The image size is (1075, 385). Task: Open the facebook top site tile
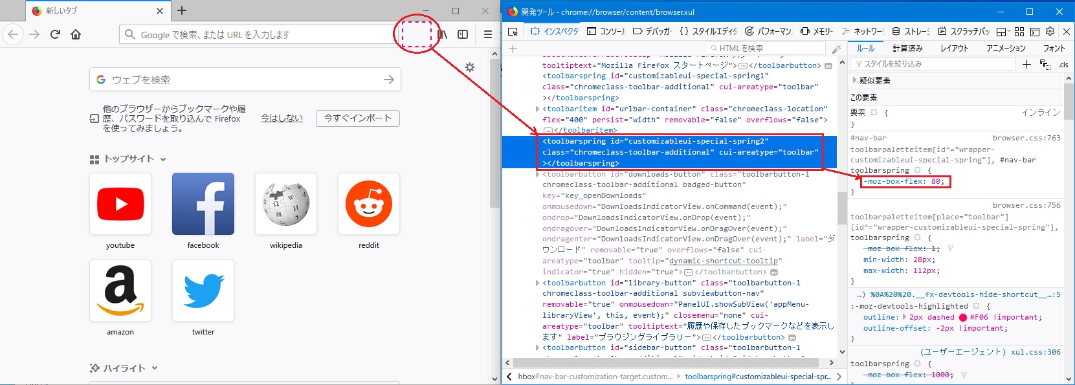pos(203,204)
